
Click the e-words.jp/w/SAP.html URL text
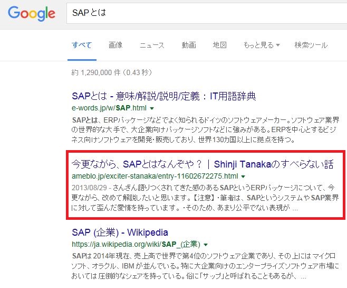(x=109, y=108)
